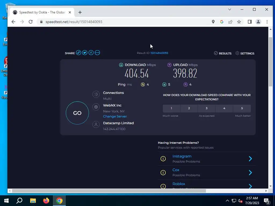Viewport: 275px width, 206px height.
Task: Open the Cox issue report
Action: [x=176, y=170]
